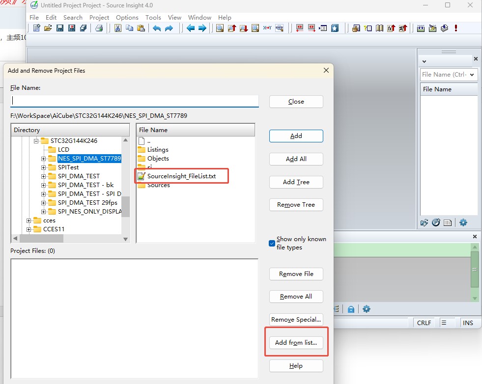Open the Window menu
This screenshot has width=482, height=384.
(199, 18)
